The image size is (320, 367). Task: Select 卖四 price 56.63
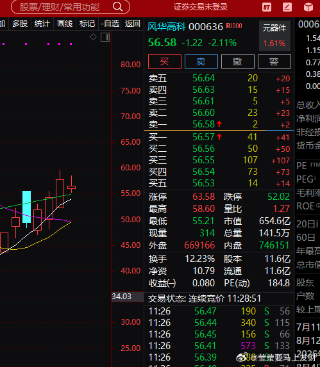[203, 90]
